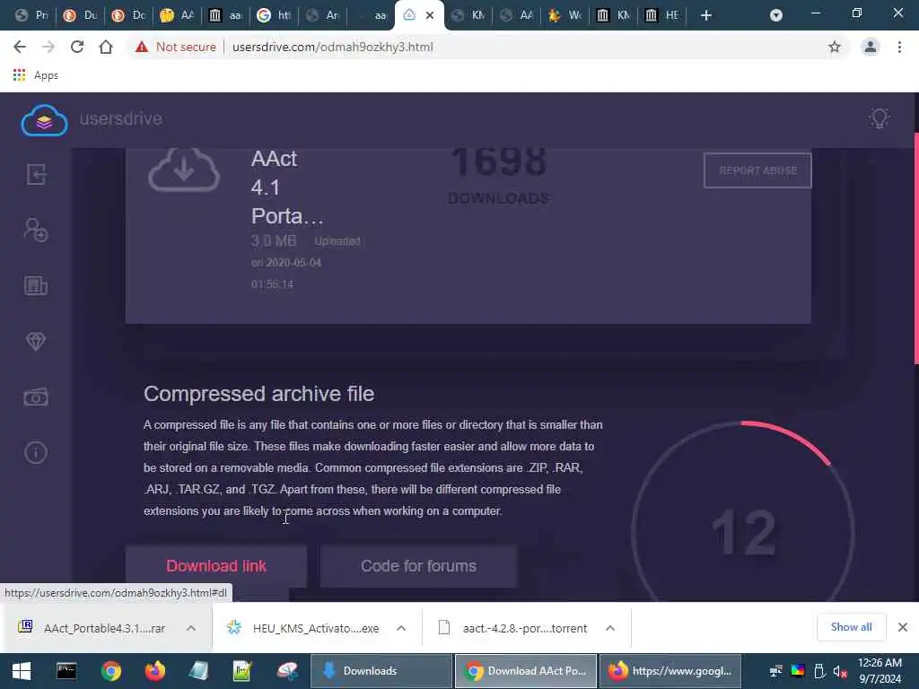Click the muted volume tray icon

(840, 671)
